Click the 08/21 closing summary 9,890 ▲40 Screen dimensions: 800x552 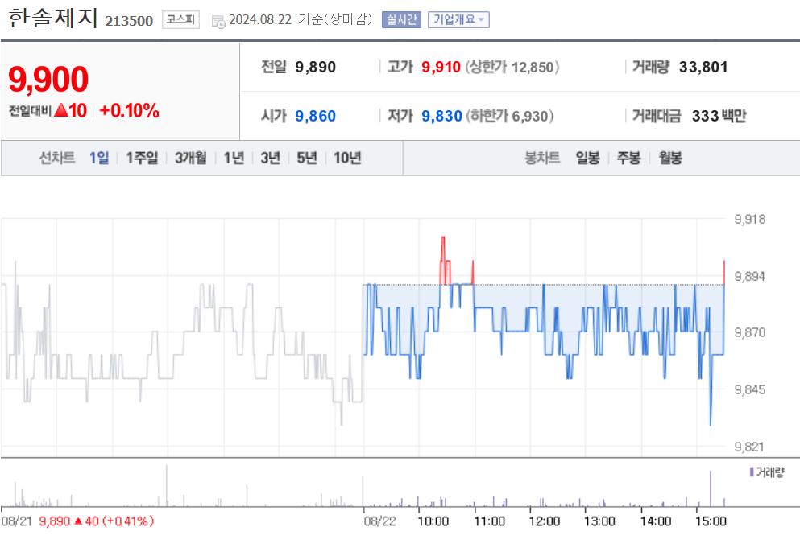click(x=97, y=521)
